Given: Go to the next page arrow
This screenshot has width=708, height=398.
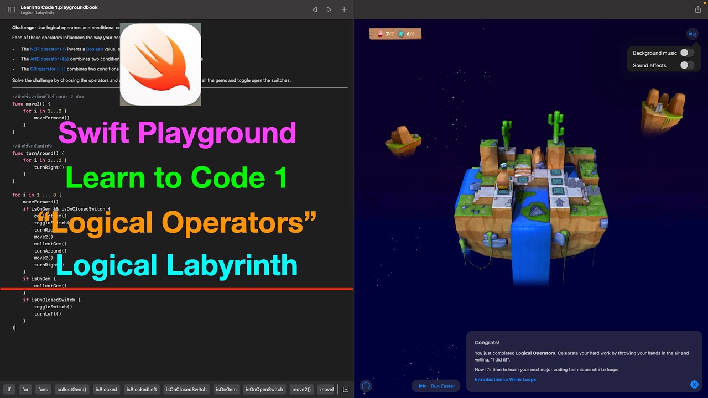Looking at the screenshot, I should coord(329,9).
